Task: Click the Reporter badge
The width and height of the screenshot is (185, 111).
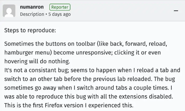Action: point(60,7)
